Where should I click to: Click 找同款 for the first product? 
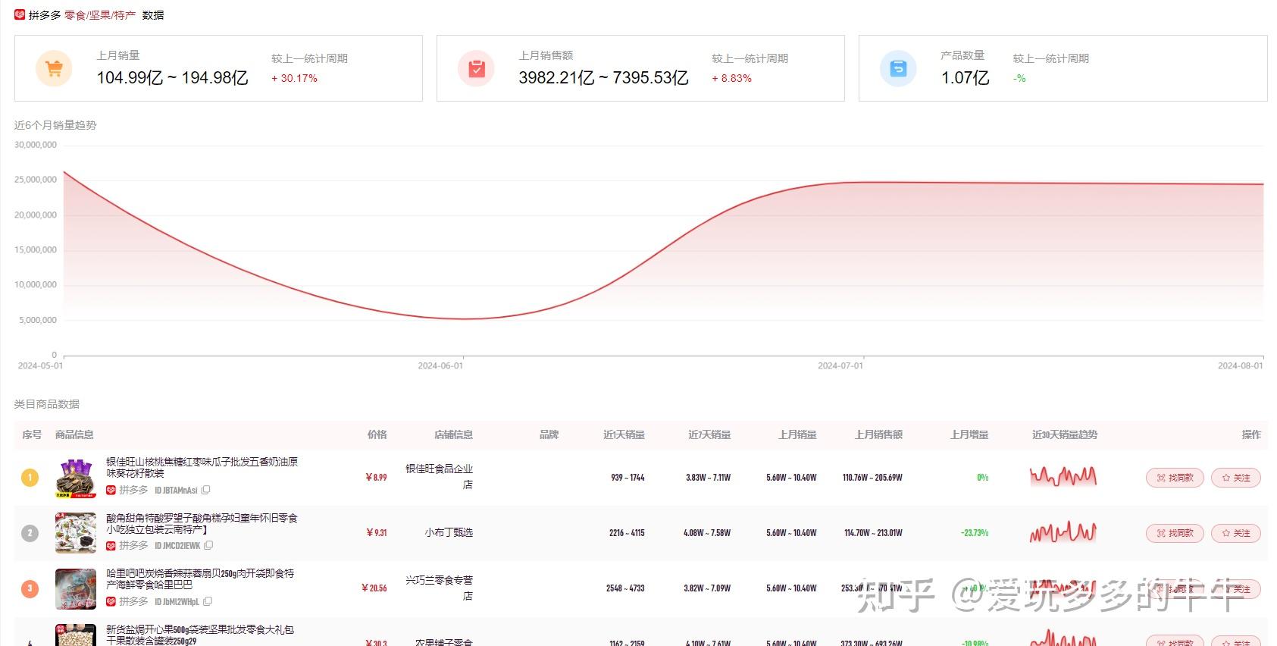1175,478
